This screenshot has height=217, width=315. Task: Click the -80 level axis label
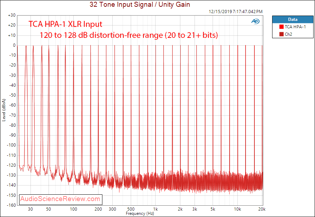coord(12,125)
